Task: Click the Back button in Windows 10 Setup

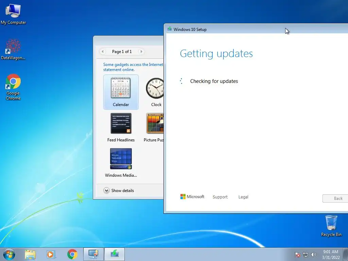Action: coord(335,198)
